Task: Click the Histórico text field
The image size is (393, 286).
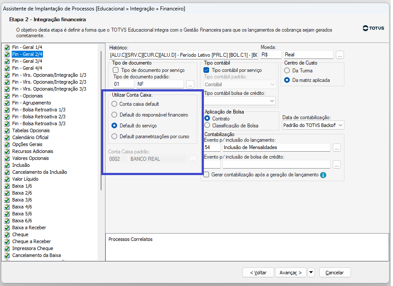Action: pos(184,55)
